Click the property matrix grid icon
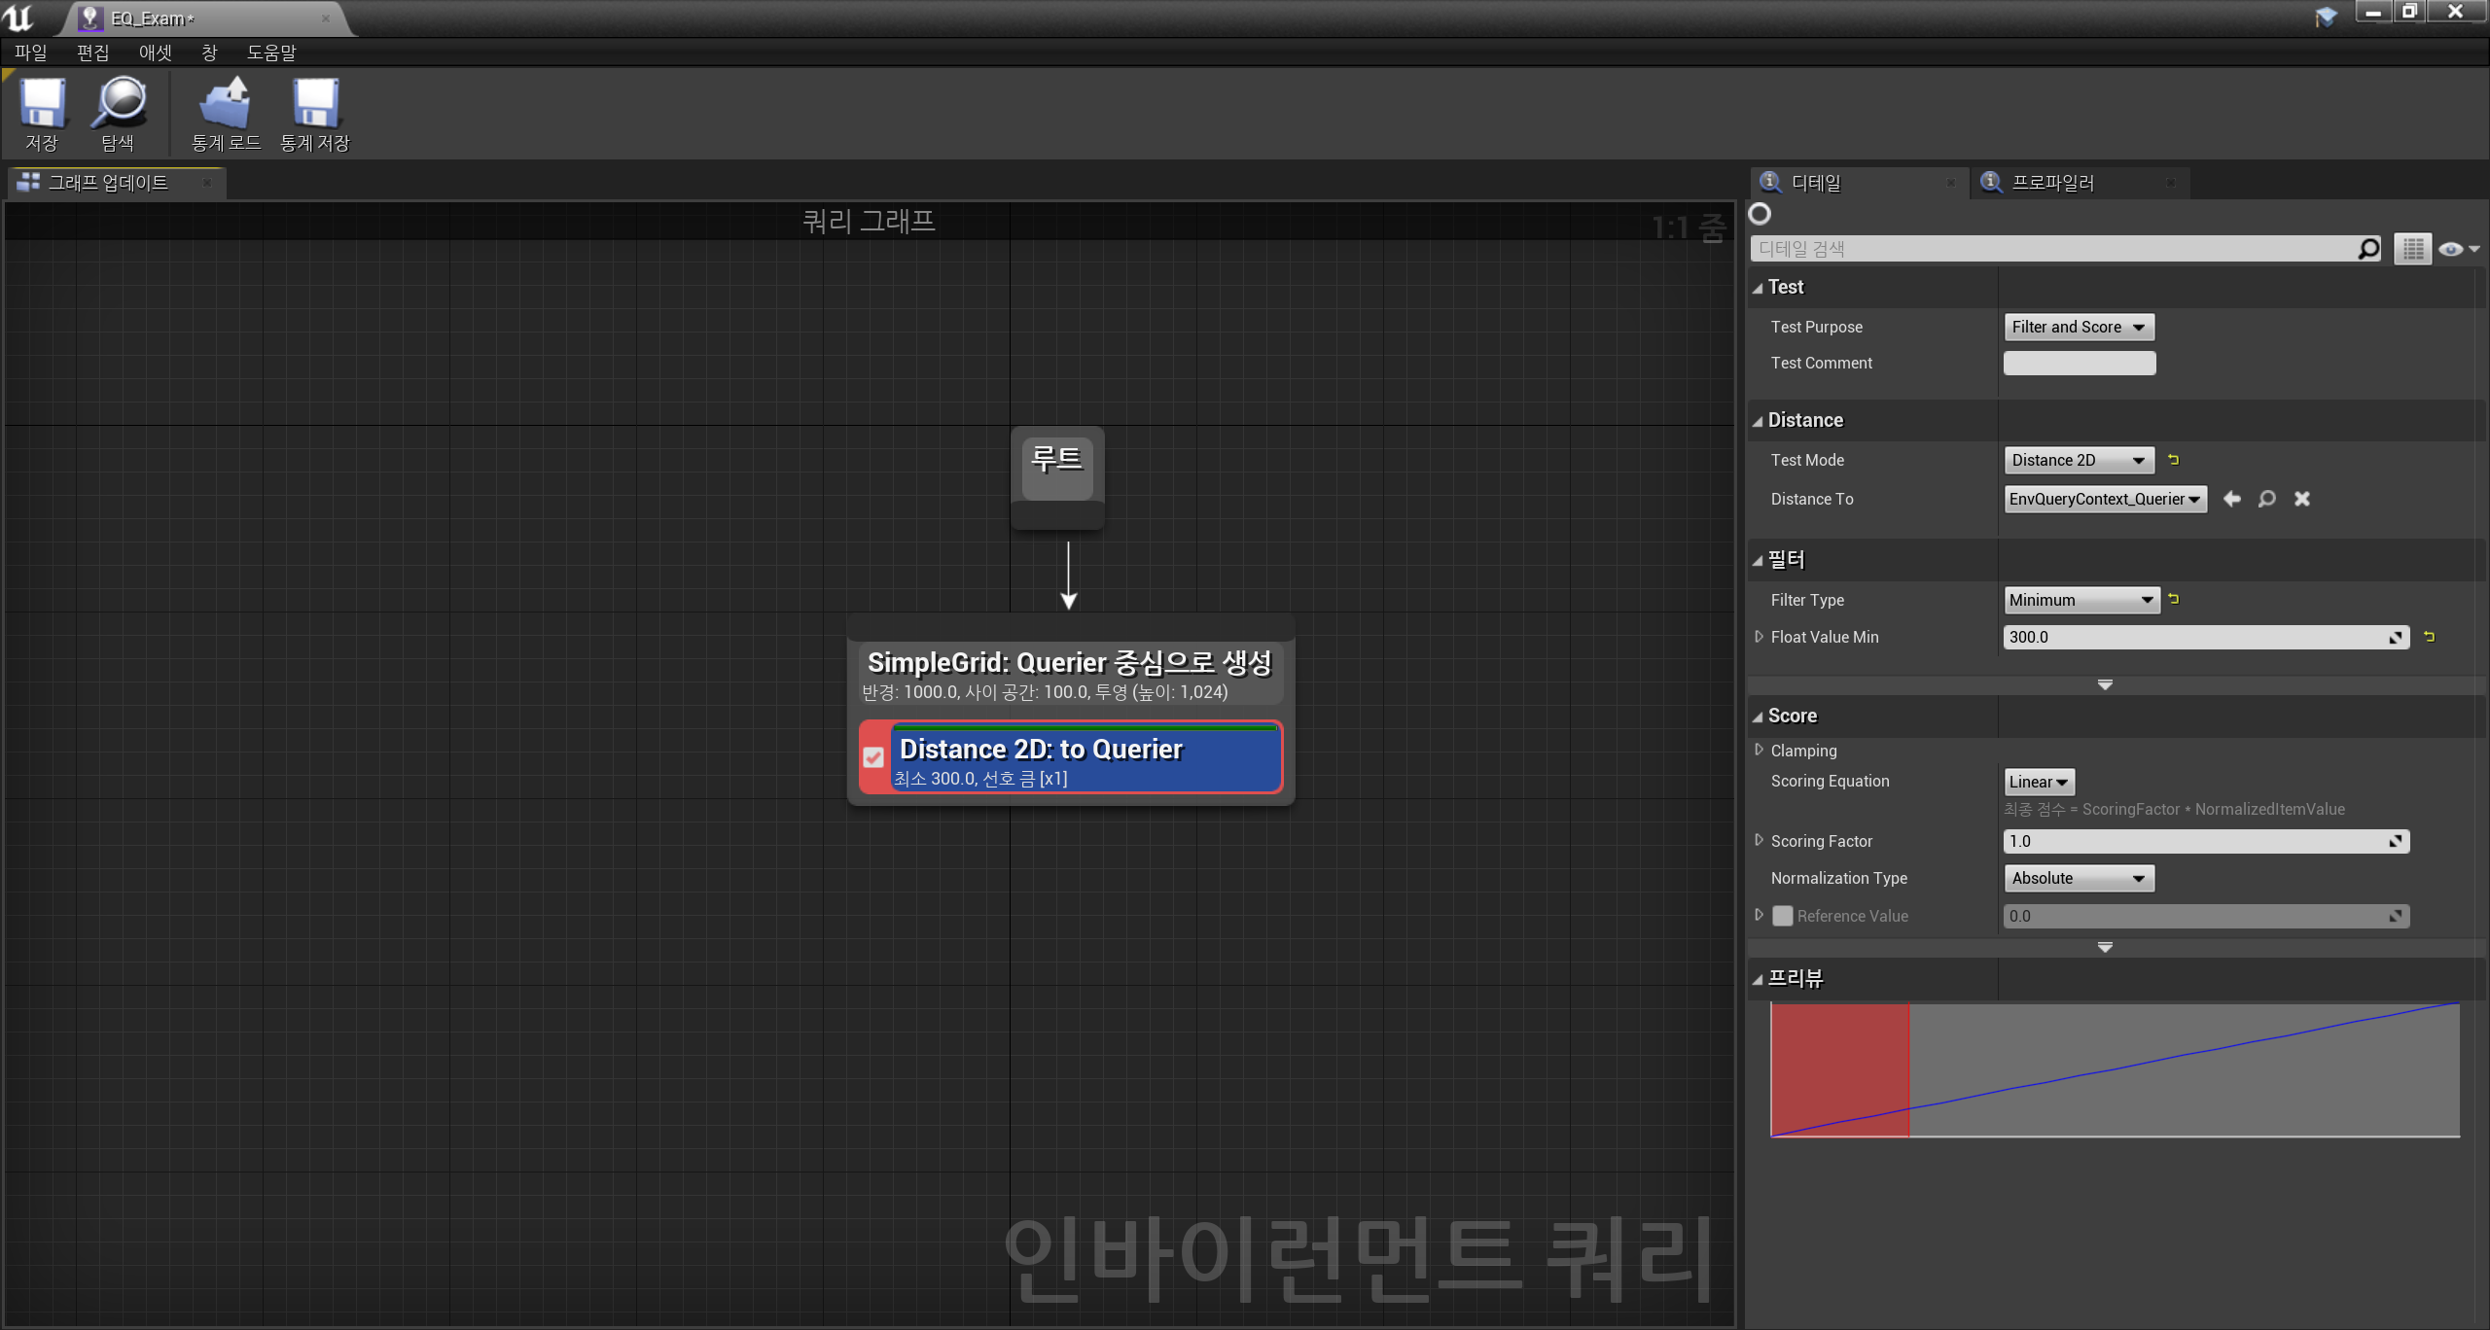 [x=2413, y=249]
